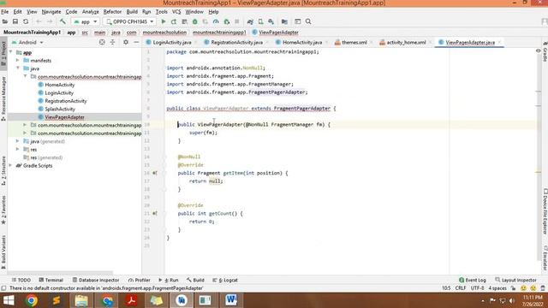The image size is (548, 308).
Task: Select HomeActivity in project tree
Action: pos(60,85)
